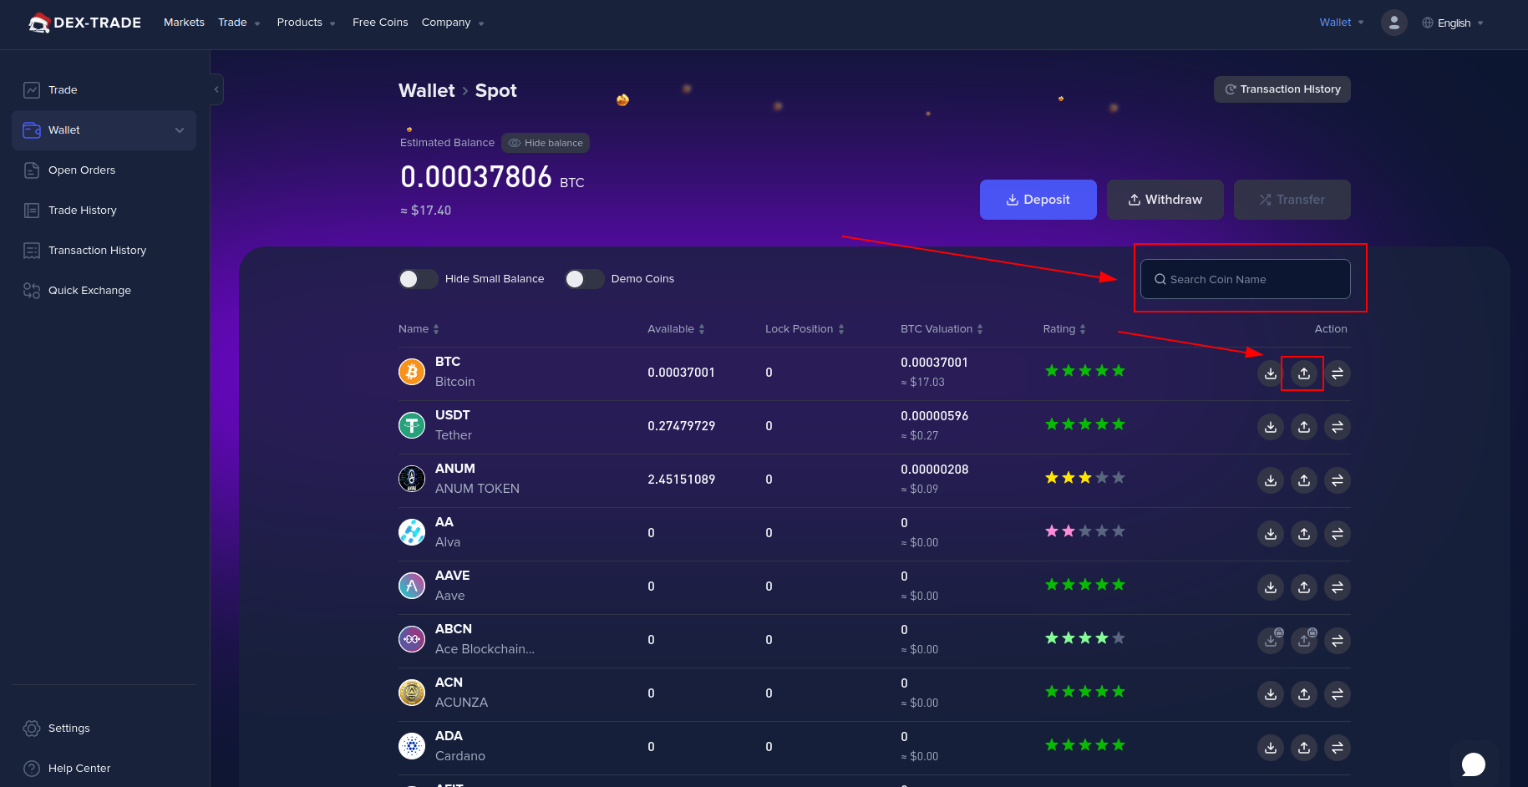
Task: Click the withdraw icon in AA Alva row
Action: point(1304,534)
